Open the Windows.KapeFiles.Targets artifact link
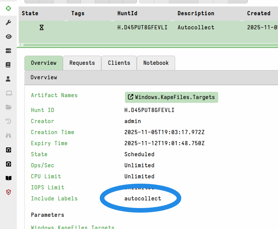Viewport: 278px width, 229px height. coord(171,97)
